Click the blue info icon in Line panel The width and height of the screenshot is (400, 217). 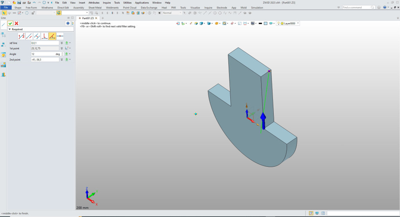pos(67,23)
